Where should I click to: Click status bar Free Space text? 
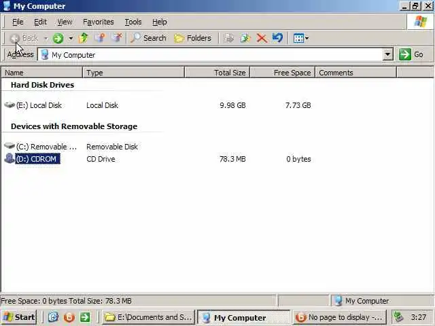coord(67,301)
